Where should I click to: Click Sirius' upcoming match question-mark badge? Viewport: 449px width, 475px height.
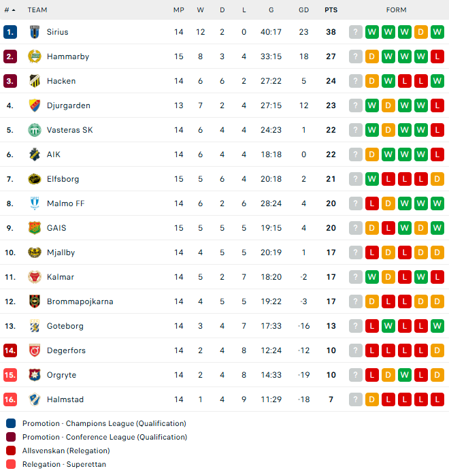[356, 32]
